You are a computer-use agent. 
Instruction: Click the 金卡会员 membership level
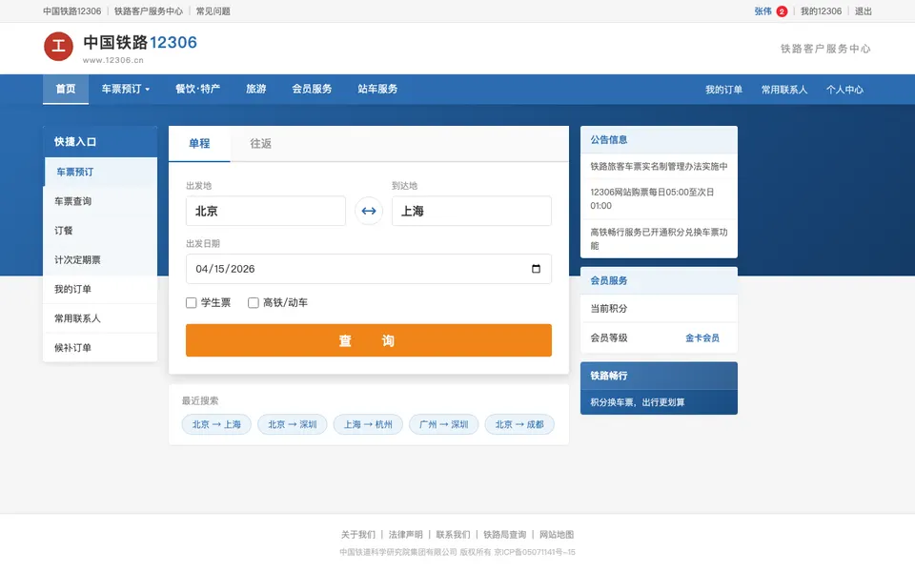702,337
